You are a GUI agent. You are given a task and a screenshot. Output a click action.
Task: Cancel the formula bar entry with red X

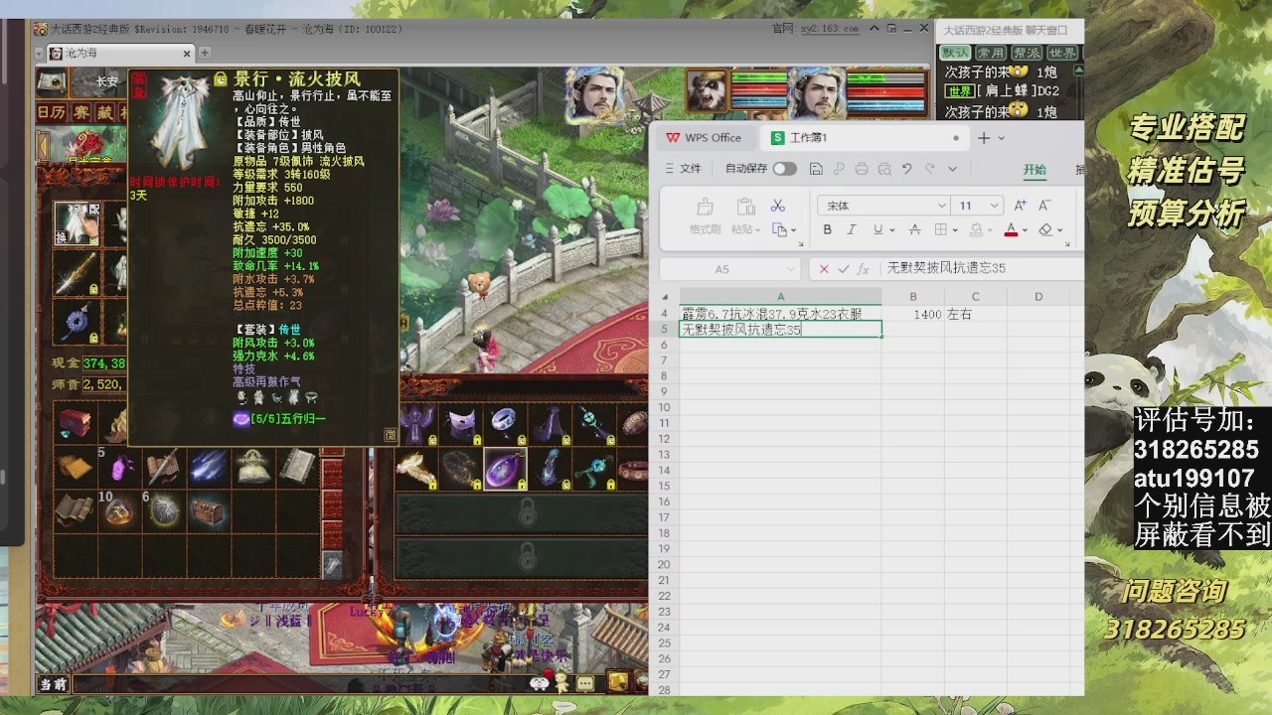[824, 269]
